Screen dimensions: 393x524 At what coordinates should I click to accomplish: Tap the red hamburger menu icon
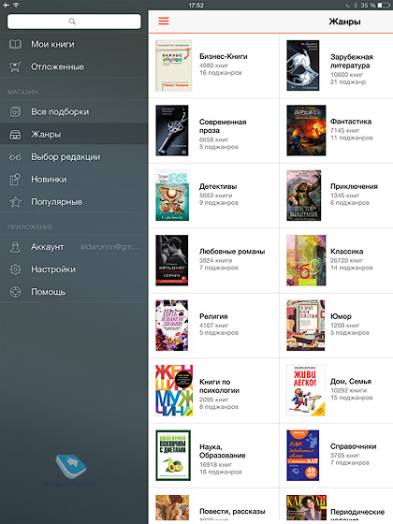coord(164,21)
